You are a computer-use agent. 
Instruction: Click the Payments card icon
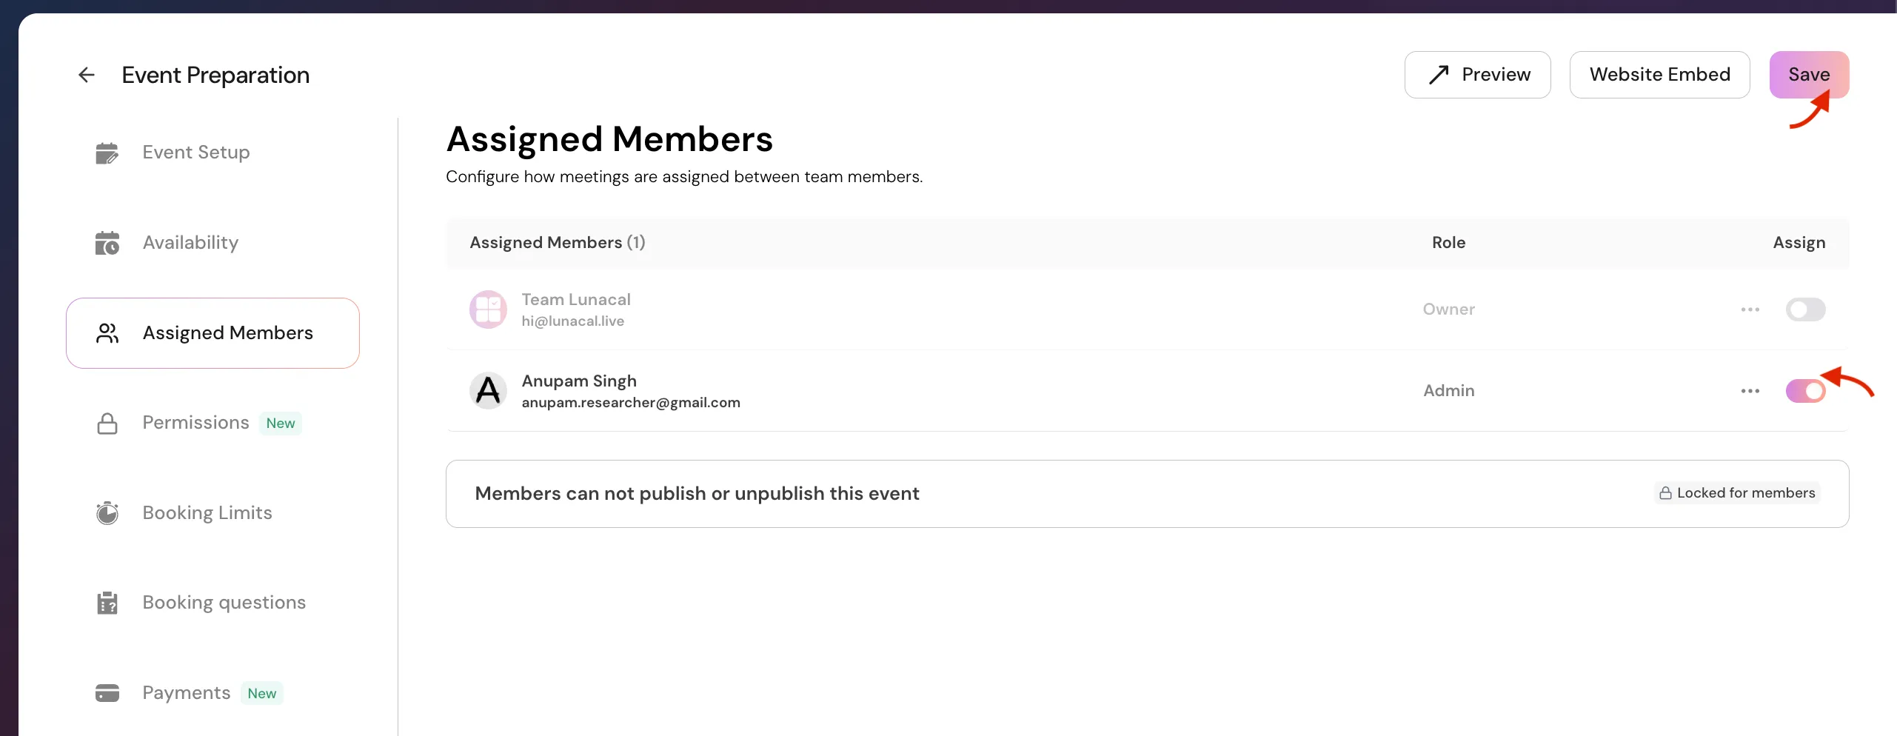(x=107, y=693)
